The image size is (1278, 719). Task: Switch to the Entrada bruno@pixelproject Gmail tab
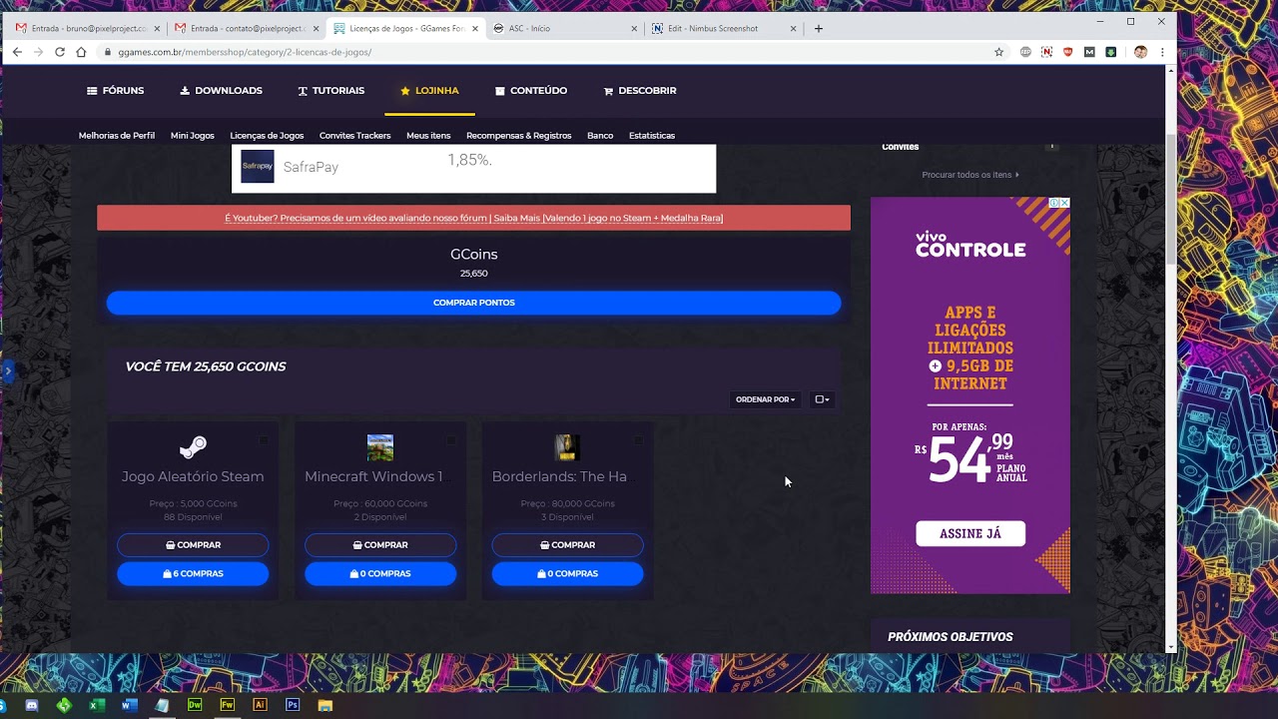(x=88, y=29)
